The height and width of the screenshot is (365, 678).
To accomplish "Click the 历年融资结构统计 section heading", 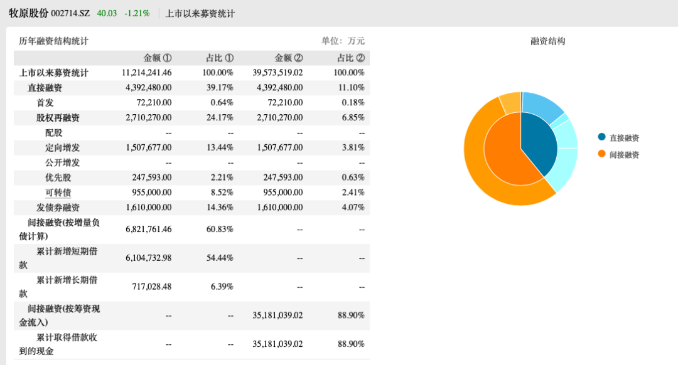I will click(53, 41).
